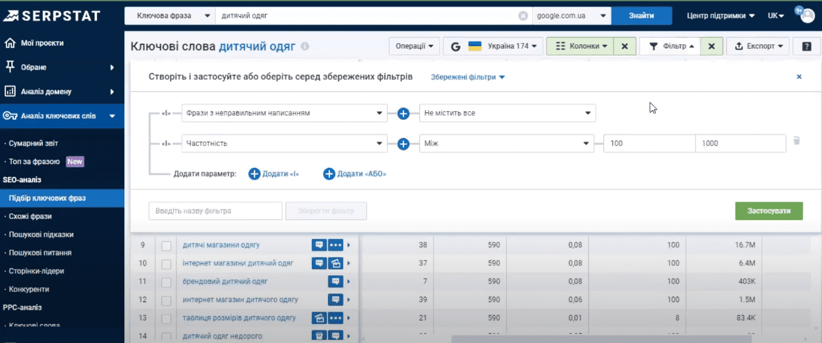Reset the Колонки settings with its X

624,46
